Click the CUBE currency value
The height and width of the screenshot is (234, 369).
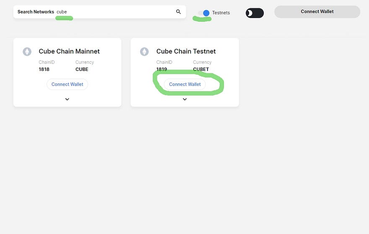pos(82,69)
